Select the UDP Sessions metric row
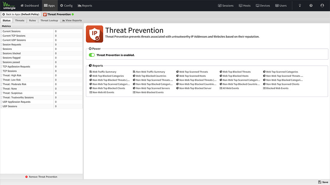Image resolution: width=330 pixels, height=185 pixels. click(x=41, y=106)
